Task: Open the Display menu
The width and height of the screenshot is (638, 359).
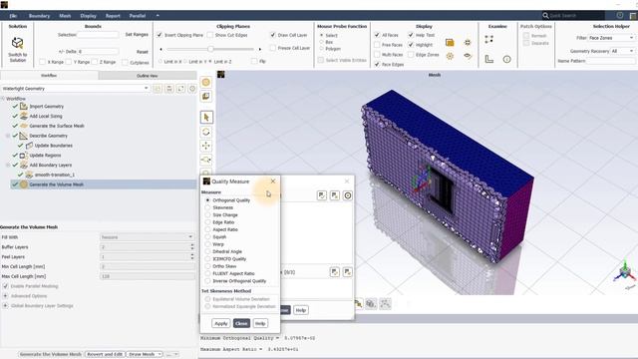Action: [89, 16]
